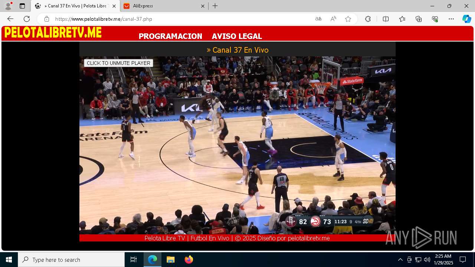Open Browser essentials icon
The image size is (475, 267).
coord(435,19)
